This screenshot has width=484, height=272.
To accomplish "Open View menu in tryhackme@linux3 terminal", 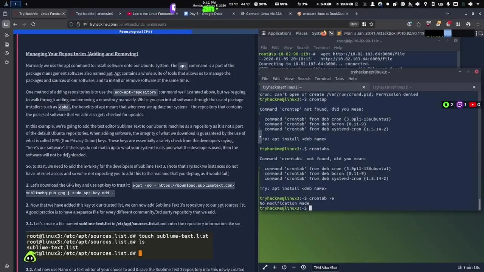I will 289,79.
